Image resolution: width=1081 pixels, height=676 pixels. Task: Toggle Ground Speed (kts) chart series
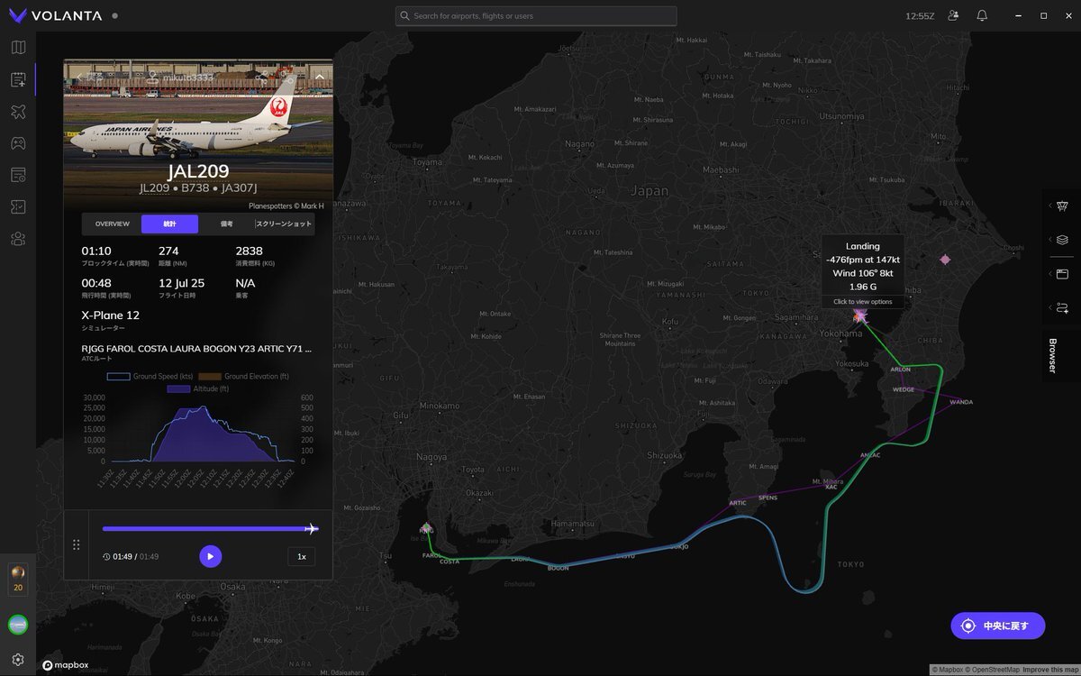coord(150,376)
